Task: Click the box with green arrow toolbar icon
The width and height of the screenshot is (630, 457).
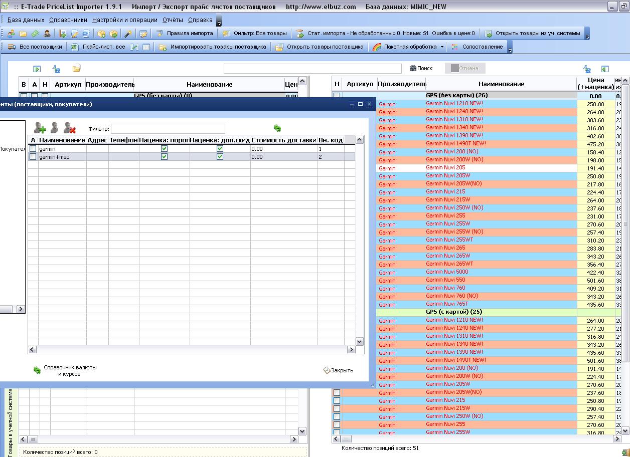Action: click(x=113, y=34)
